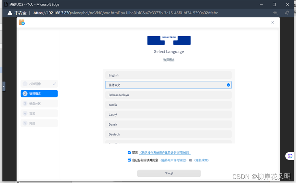The width and height of the screenshot is (296, 183).
Task: Click the blue checkmark on 简体中文 row
Action: click(228, 85)
